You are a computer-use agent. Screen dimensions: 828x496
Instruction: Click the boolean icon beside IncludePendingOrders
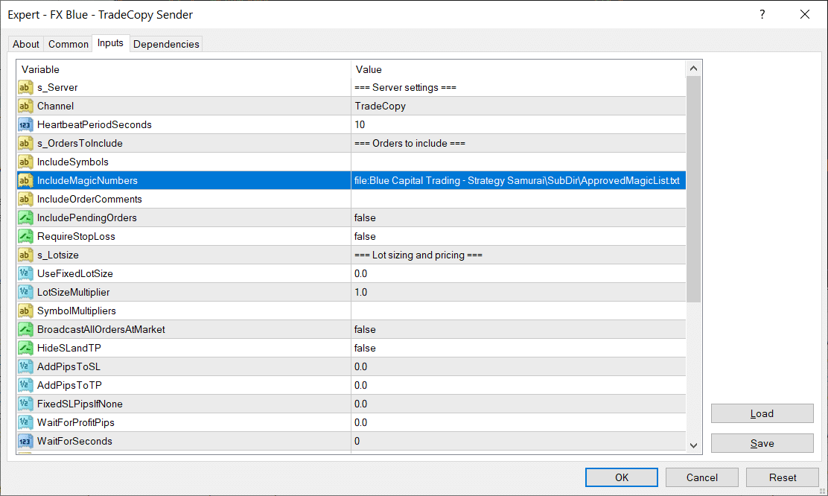[x=25, y=217]
